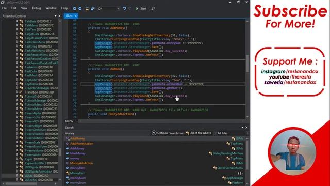Click the class icon beside MoneyItem result

click(68, 173)
